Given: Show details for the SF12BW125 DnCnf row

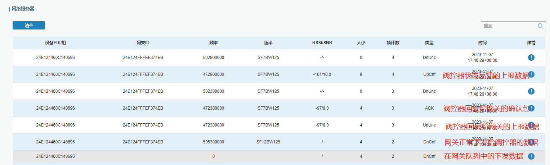Looking at the screenshot, I should point(531,142).
